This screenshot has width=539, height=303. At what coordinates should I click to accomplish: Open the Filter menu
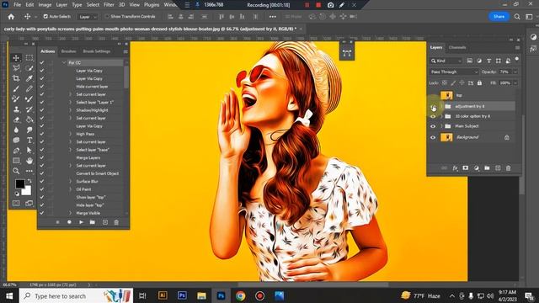coord(109,5)
